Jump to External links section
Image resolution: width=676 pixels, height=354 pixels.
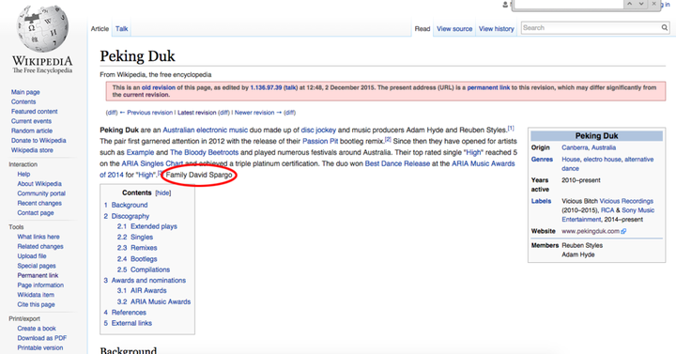pyautogui.click(x=131, y=323)
